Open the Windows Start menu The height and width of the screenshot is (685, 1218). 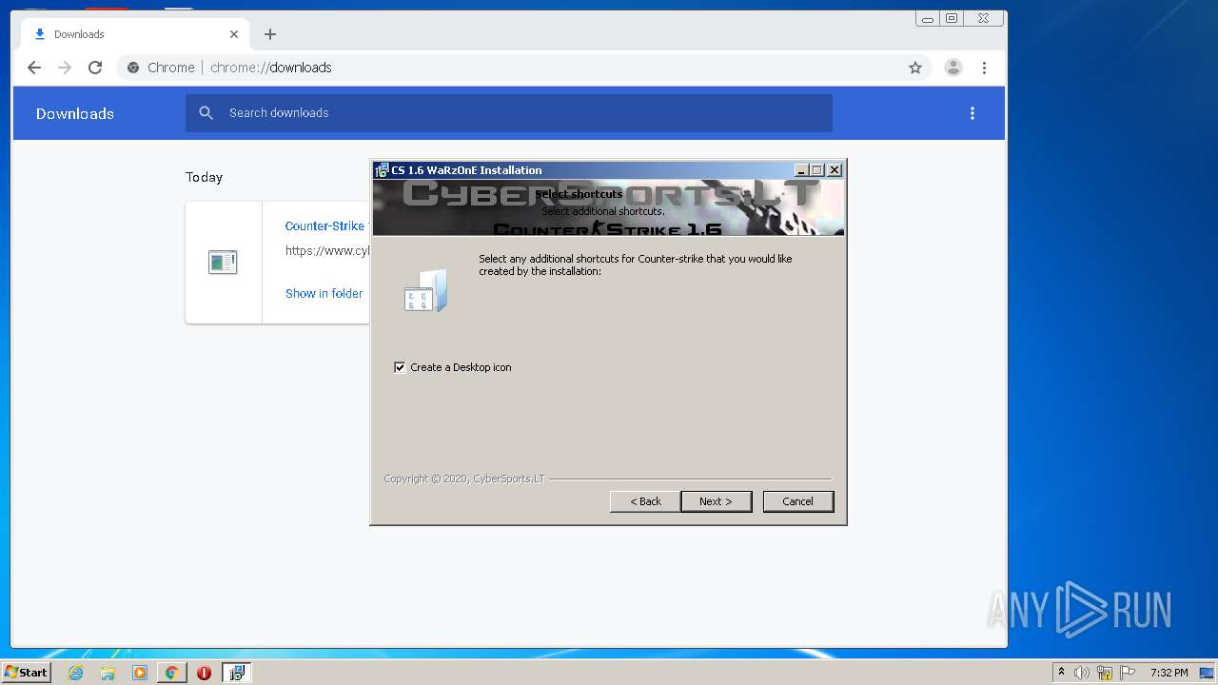[x=26, y=673]
